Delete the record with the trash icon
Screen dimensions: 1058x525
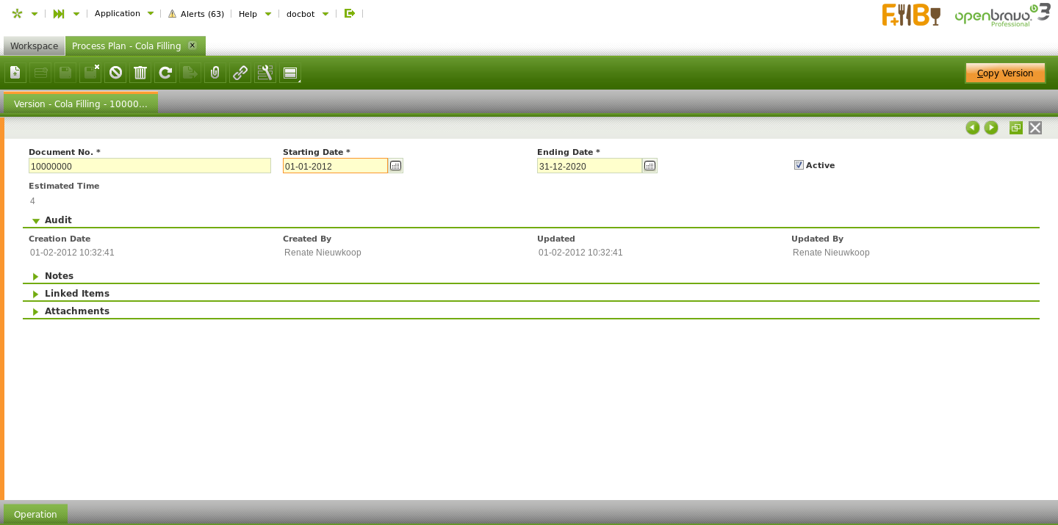(140, 73)
